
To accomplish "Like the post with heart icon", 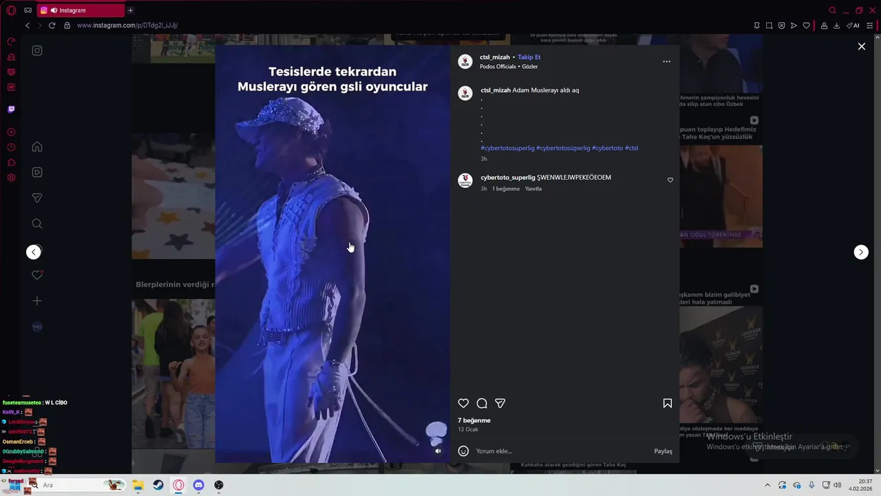I will click(x=463, y=403).
